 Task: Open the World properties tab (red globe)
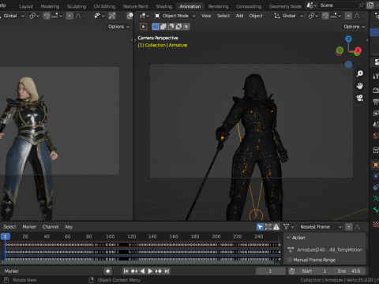[376, 136]
